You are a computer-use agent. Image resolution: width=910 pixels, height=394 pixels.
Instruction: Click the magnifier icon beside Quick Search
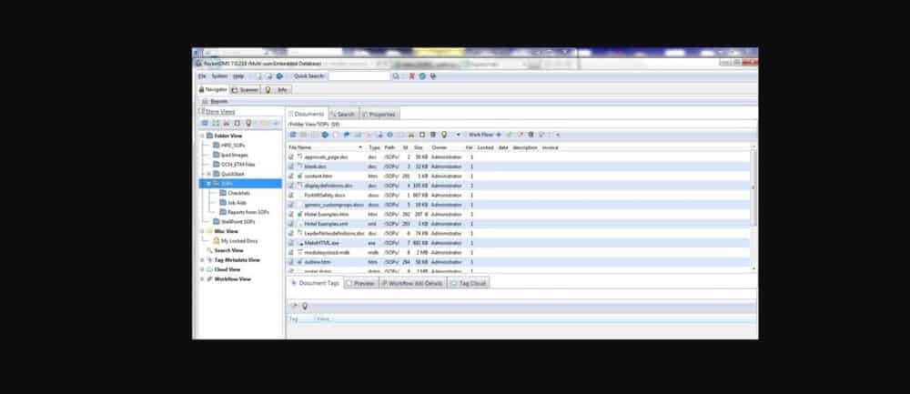tap(396, 76)
